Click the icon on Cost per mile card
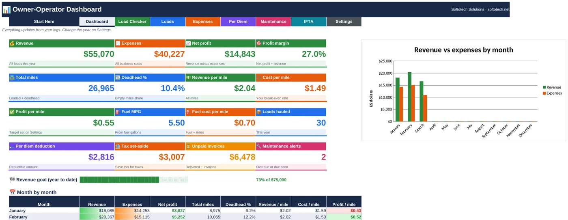The height and width of the screenshot is (220, 568). 259,78
